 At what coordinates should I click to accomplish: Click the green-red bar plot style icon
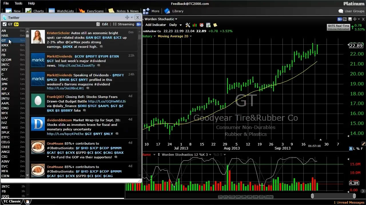pos(195,25)
